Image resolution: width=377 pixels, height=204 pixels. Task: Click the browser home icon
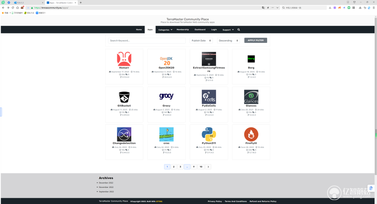point(17,8)
